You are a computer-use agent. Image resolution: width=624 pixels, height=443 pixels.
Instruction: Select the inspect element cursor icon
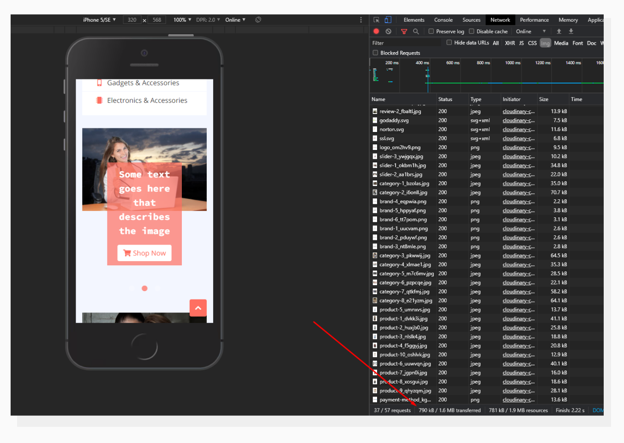[376, 20]
